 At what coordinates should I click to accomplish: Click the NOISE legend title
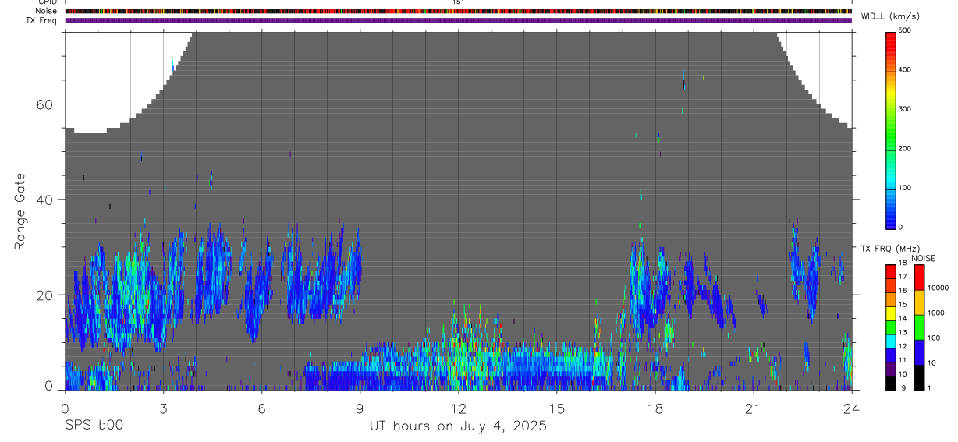click(x=923, y=259)
